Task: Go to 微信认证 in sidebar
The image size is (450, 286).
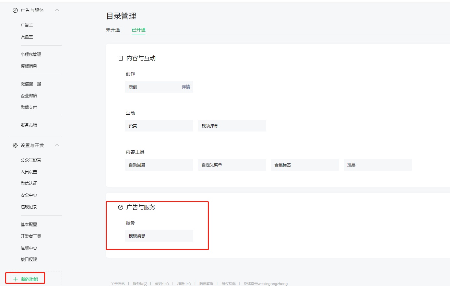Action: coord(29,183)
